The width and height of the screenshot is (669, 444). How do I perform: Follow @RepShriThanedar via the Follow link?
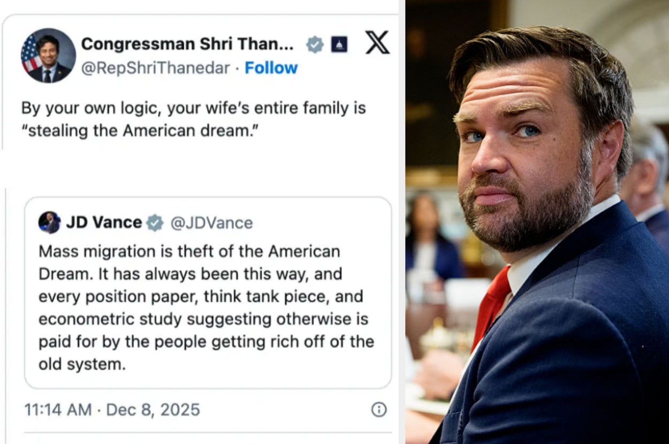[x=271, y=68]
